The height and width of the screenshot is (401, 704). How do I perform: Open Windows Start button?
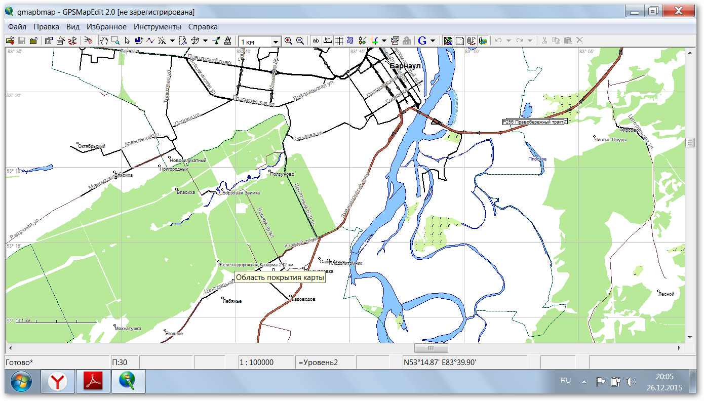[x=21, y=382]
